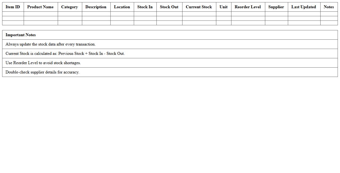Select the Current Stock header cell

click(x=199, y=7)
